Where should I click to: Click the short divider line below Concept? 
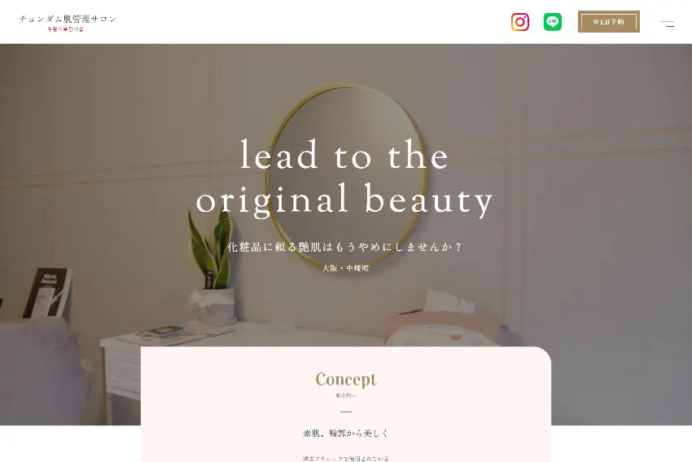pyautogui.click(x=345, y=411)
